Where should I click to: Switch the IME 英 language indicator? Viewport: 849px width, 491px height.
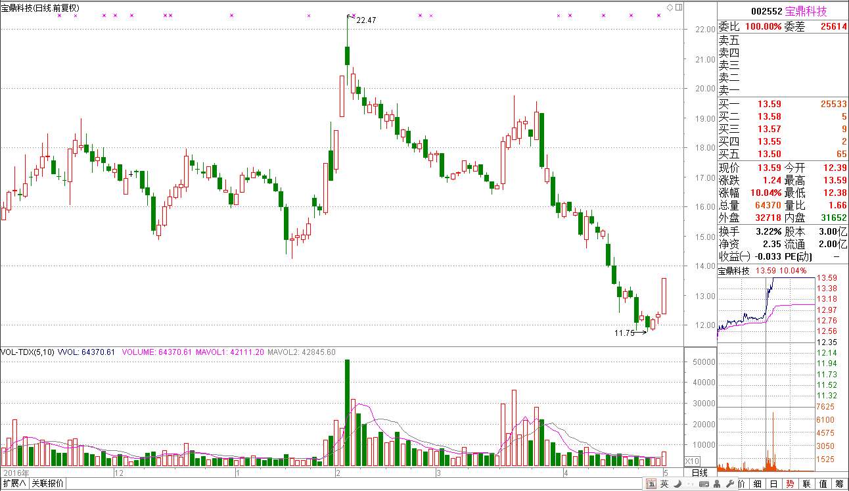[x=664, y=484]
